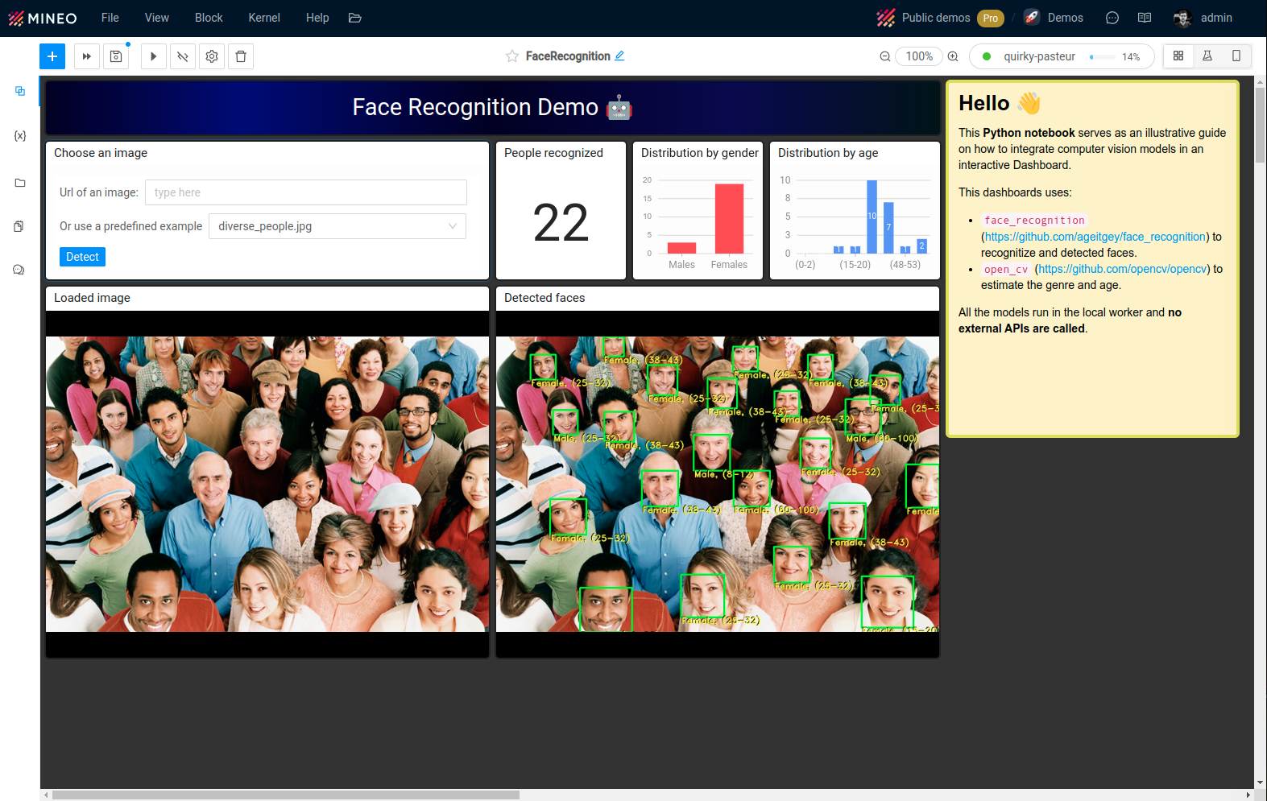Click the Males bar in gender chart
This screenshot has width=1267, height=801.
(681, 248)
